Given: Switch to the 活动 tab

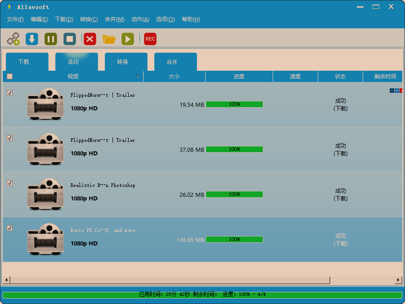Looking at the screenshot, I should 76,62.
